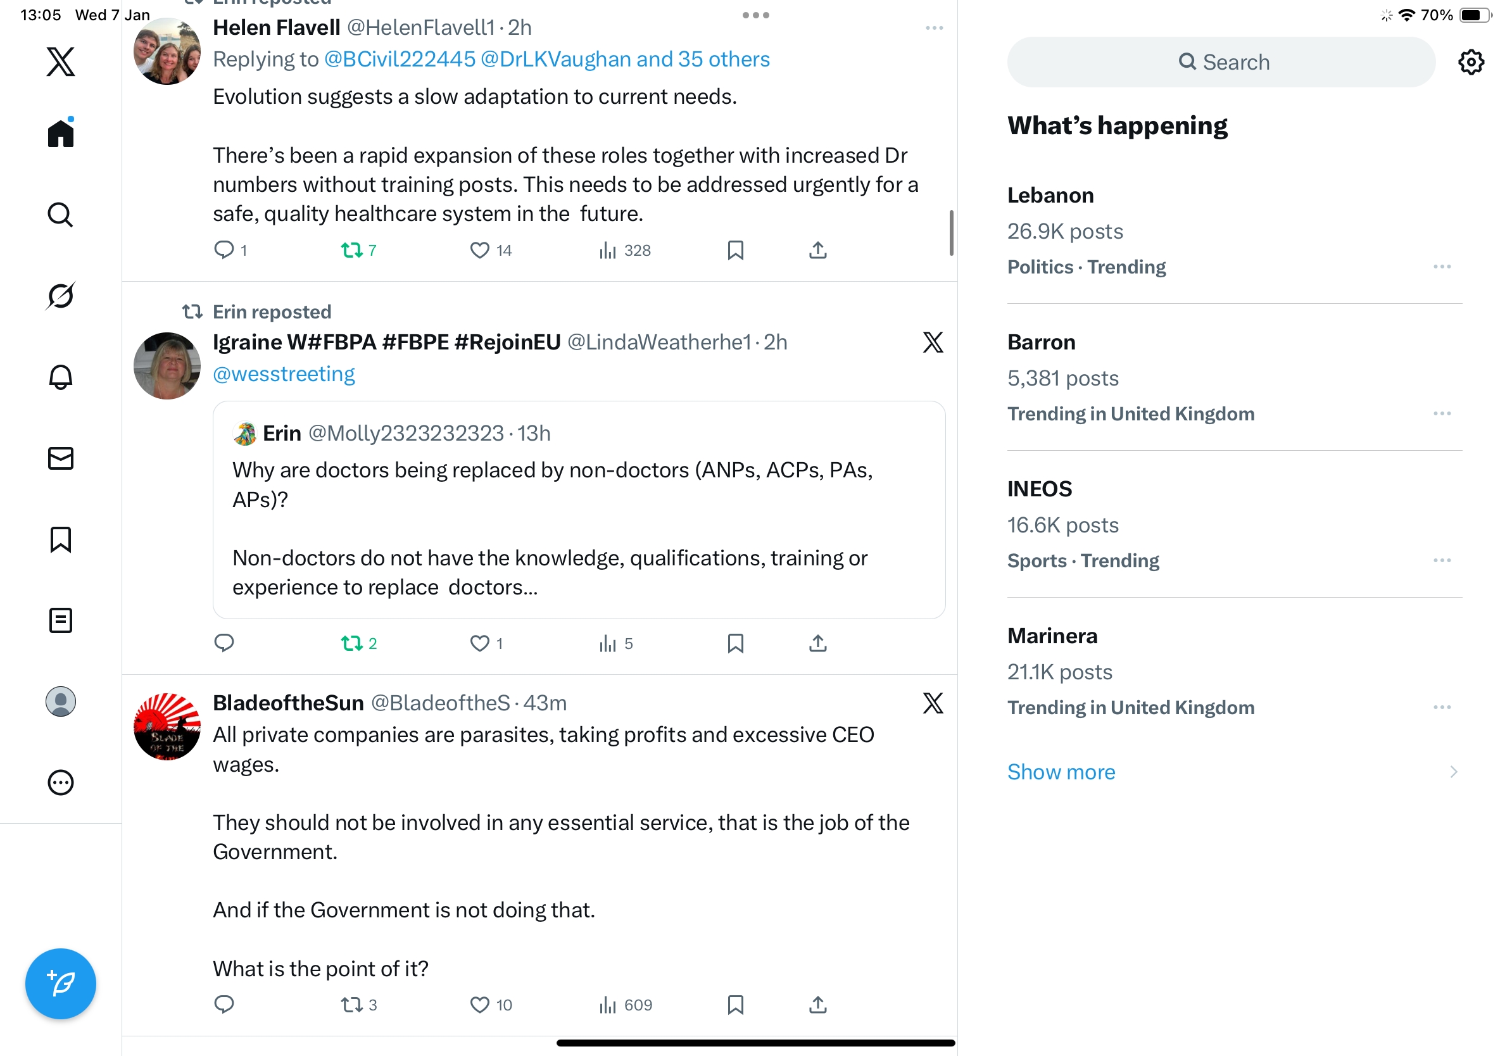Open Messages envelope in sidebar
The height and width of the screenshot is (1056, 1512).
[x=61, y=458]
